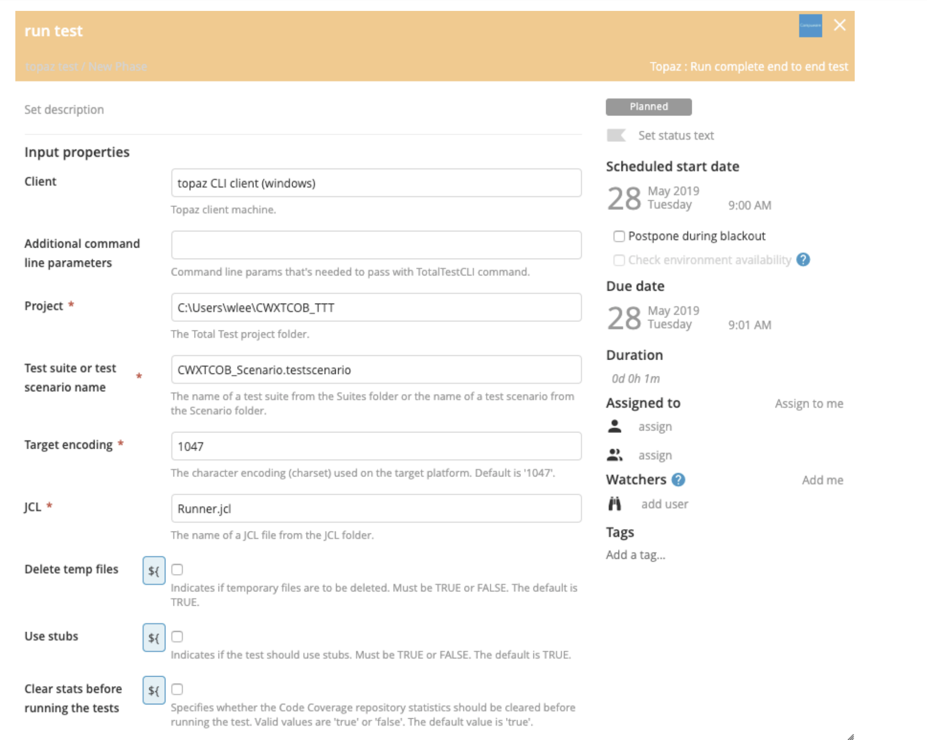The height and width of the screenshot is (740, 927).
Task: Click the gray status flag icon
Action: [x=616, y=135]
